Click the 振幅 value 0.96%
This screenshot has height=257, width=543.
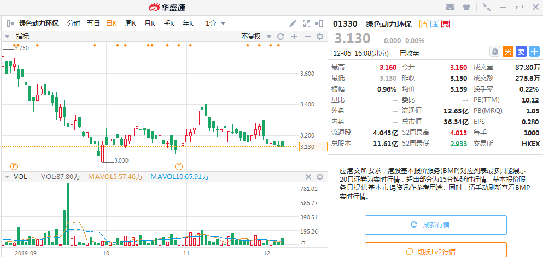(387, 89)
